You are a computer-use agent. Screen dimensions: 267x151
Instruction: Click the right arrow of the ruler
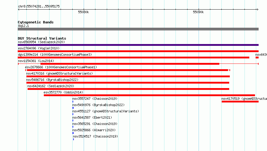point(257,9)
